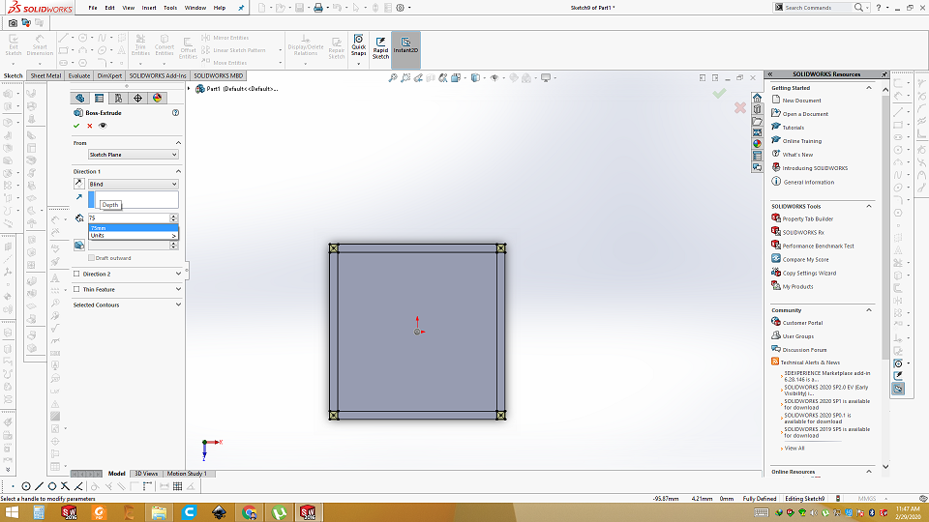Open the Units submenu entry
Screen dimensions: 929x522
(x=134, y=236)
